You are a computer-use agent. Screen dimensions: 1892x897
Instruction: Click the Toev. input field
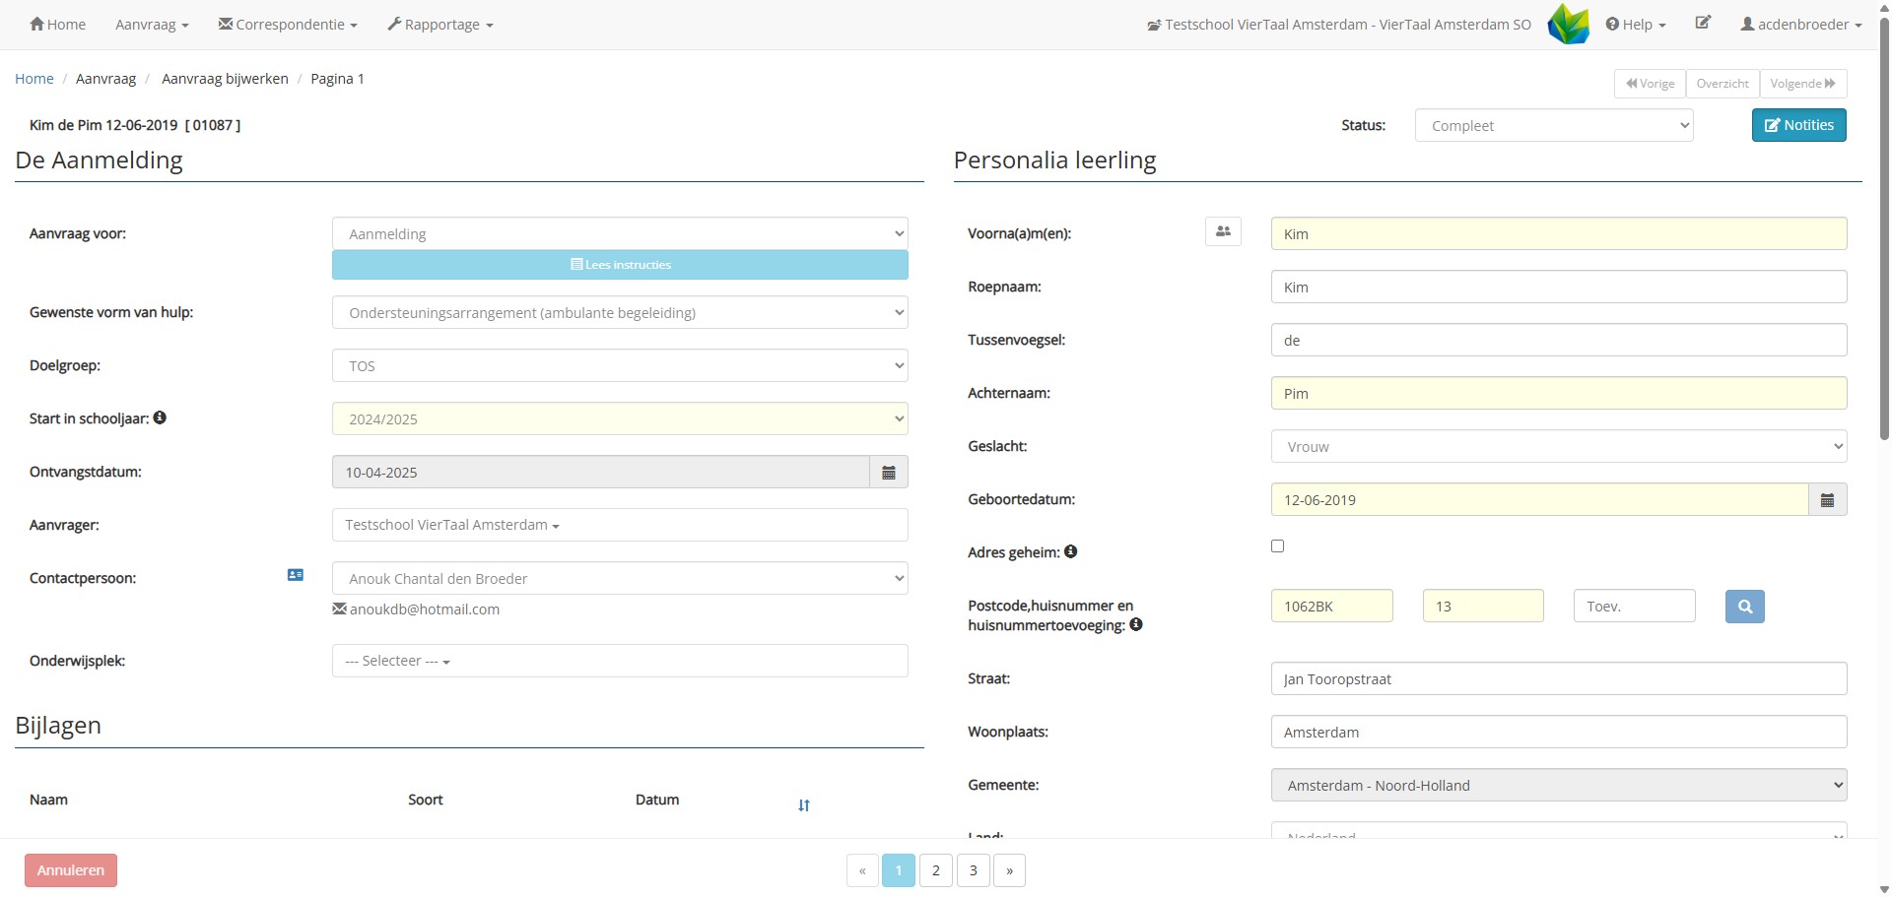(1635, 607)
